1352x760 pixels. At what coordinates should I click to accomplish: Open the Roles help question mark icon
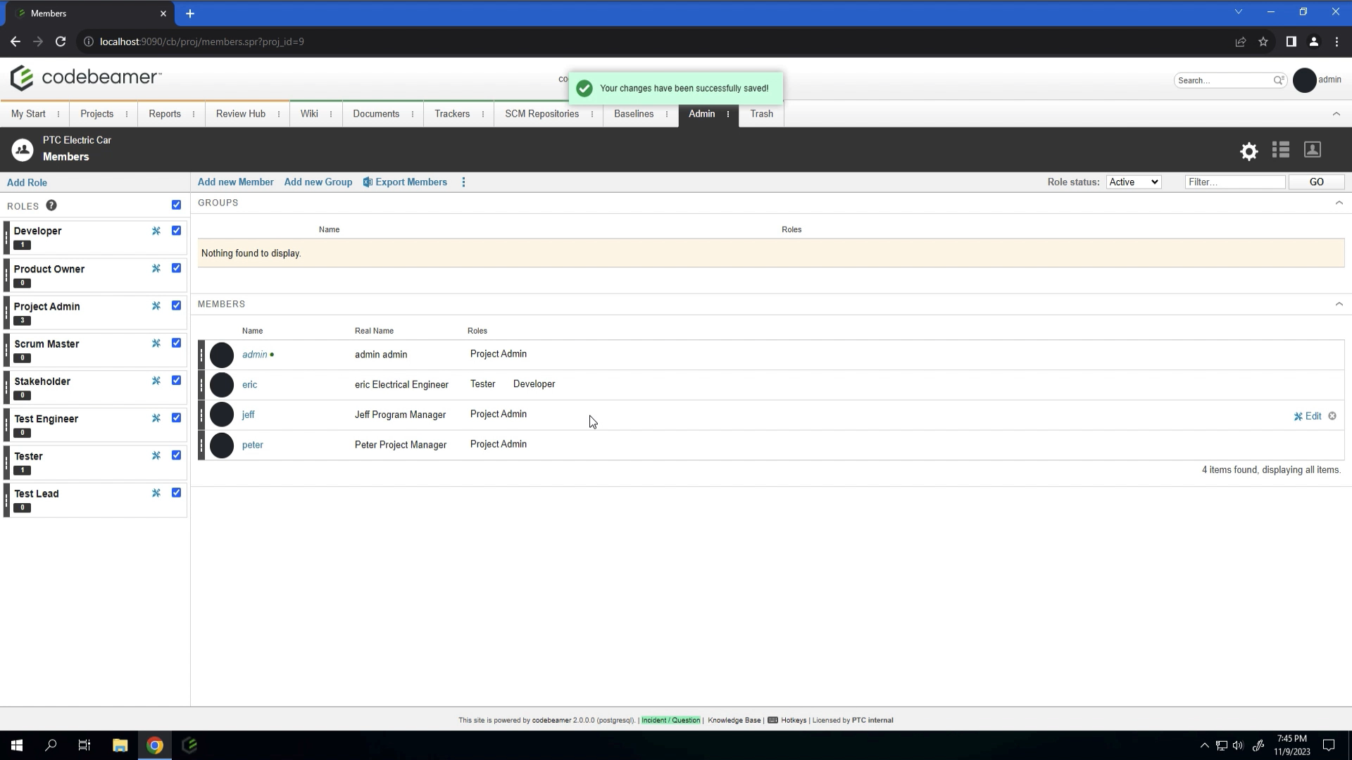click(51, 205)
